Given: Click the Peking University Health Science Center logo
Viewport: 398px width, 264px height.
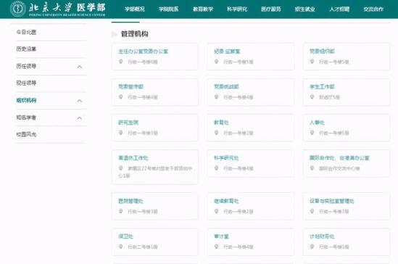Looking at the screenshot, I should pos(57,9).
